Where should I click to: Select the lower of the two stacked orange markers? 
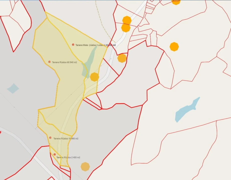(x=126, y=28)
